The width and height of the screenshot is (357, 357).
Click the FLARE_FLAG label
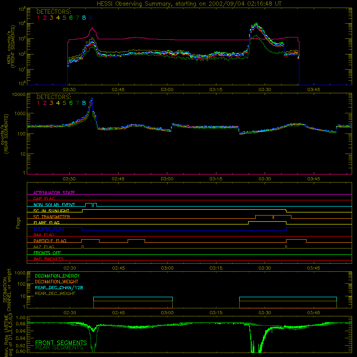click(x=46, y=223)
